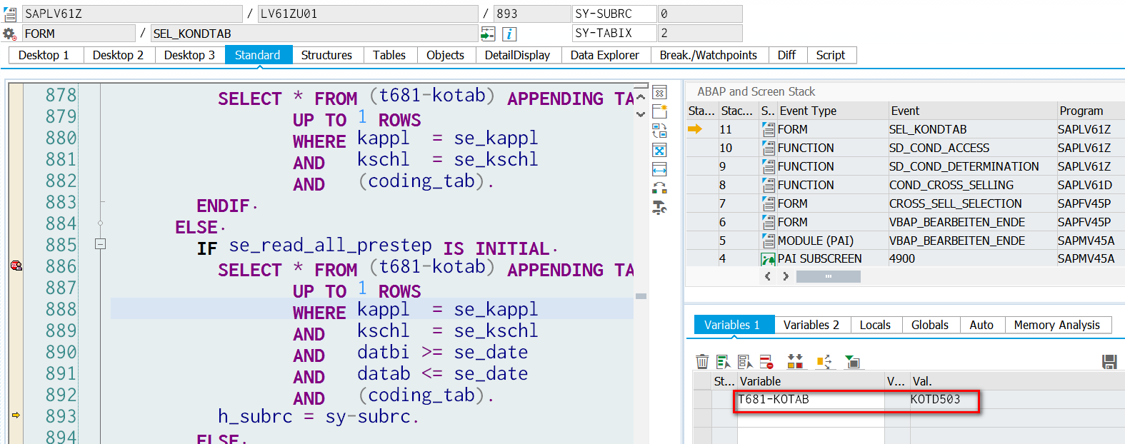Click the T681-KOTAB variable cell
This screenshot has height=444, width=1125.
[811, 400]
